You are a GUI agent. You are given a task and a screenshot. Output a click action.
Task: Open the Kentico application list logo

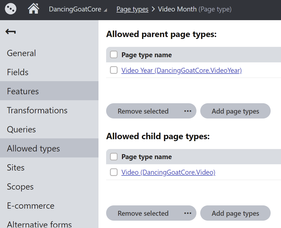click(x=11, y=9)
